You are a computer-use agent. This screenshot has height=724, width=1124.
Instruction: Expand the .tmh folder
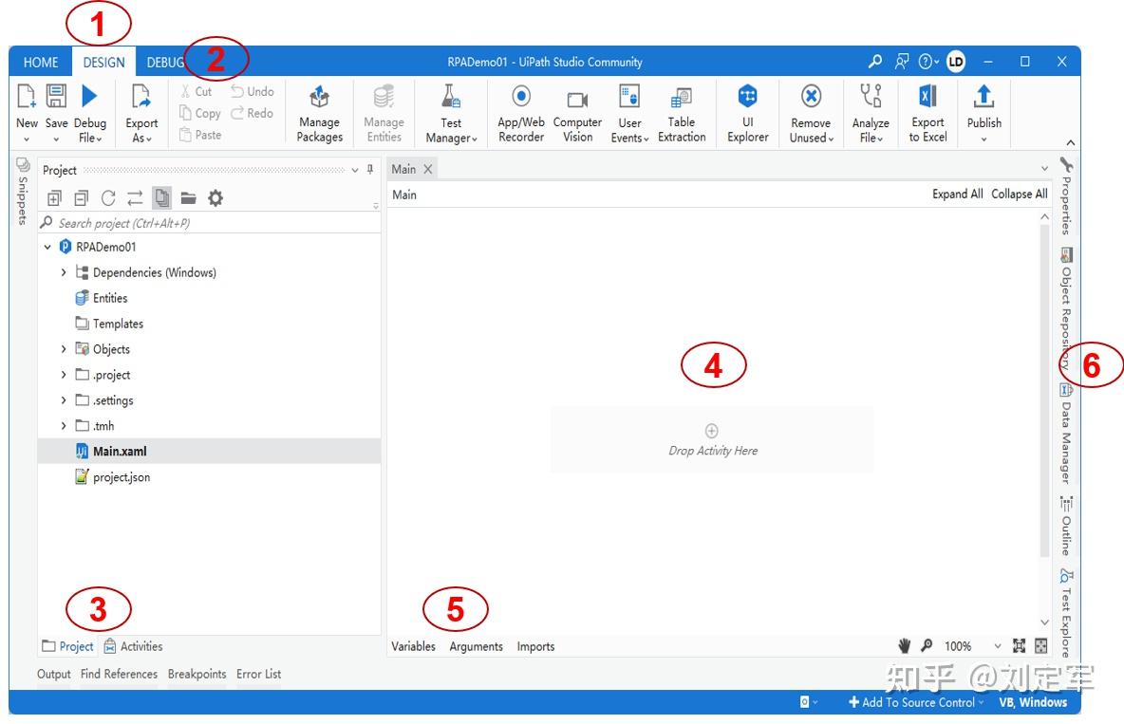(63, 426)
